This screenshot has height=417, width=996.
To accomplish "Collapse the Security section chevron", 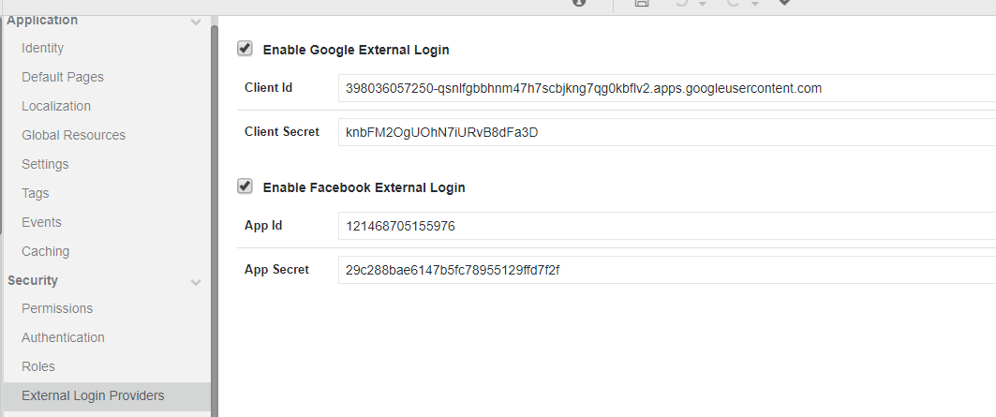I will pos(196,282).
